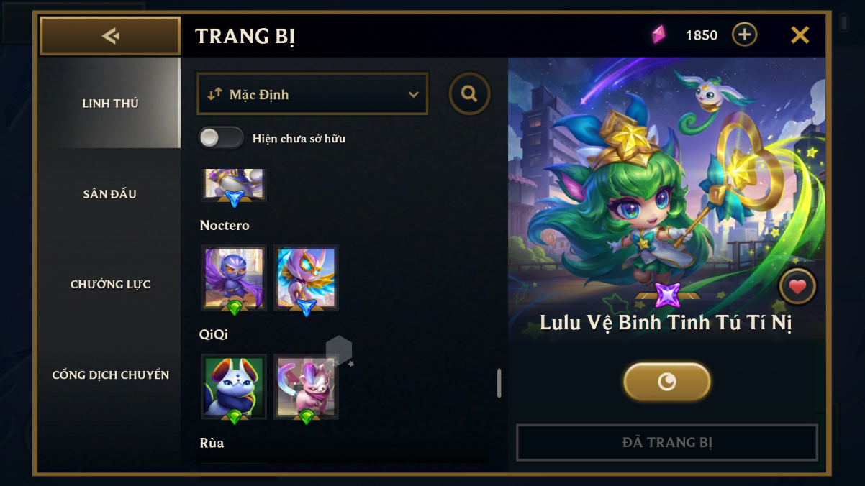Add more gems with the plus icon
The height and width of the screenshot is (486, 865).
coord(745,35)
